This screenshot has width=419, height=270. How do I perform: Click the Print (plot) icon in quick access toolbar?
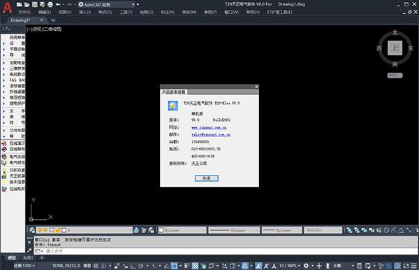pyautogui.click(x=50, y=5)
